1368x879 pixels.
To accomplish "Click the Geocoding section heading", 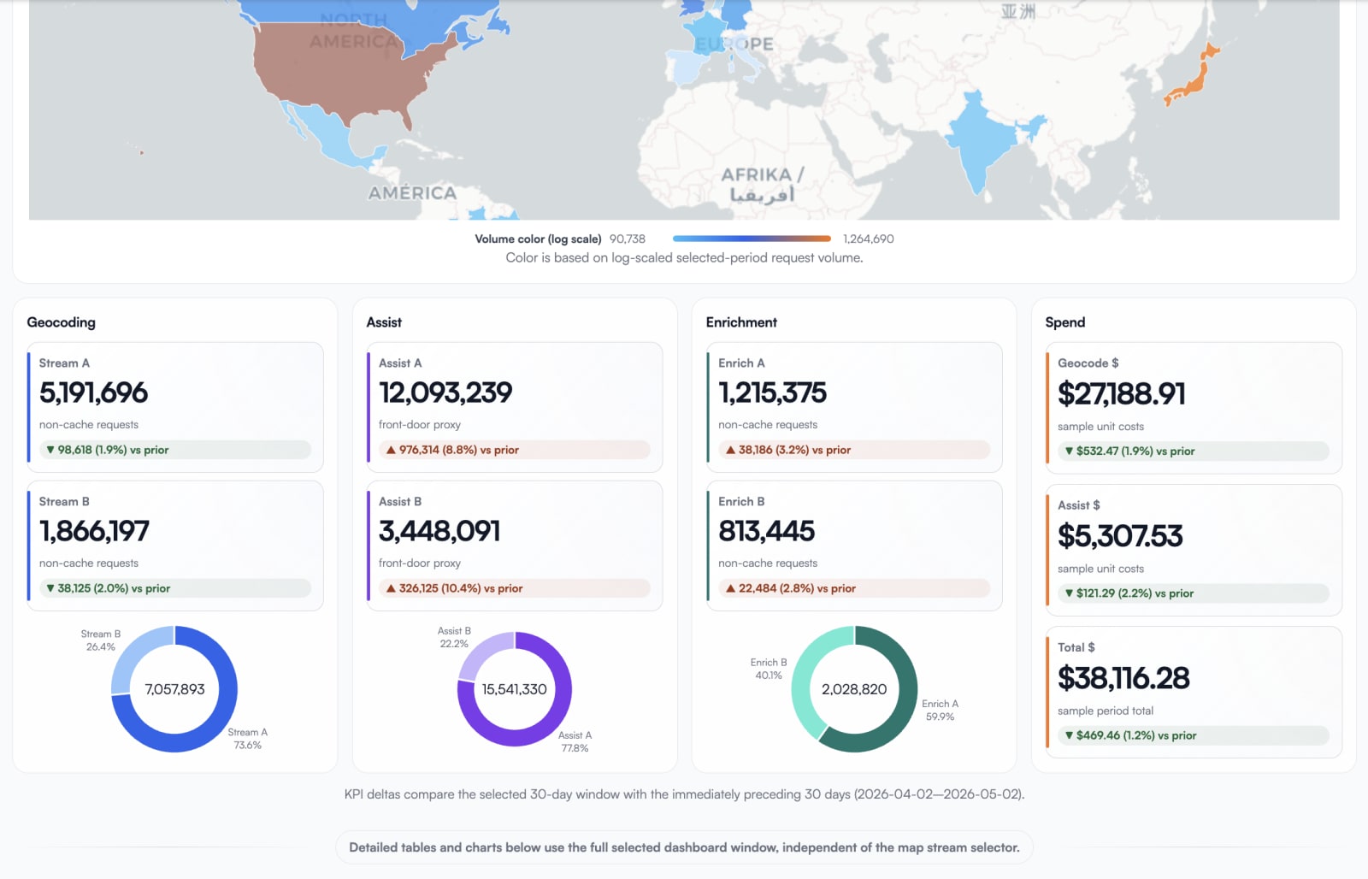I will (61, 322).
